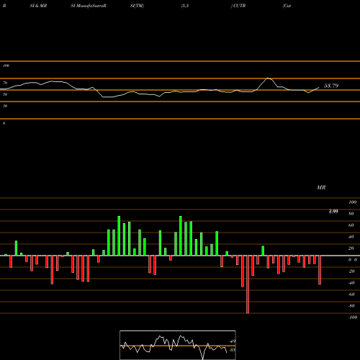Click the tallest red MR bar reaching -100
The image size is (360, 360).
tap(248, 284)
